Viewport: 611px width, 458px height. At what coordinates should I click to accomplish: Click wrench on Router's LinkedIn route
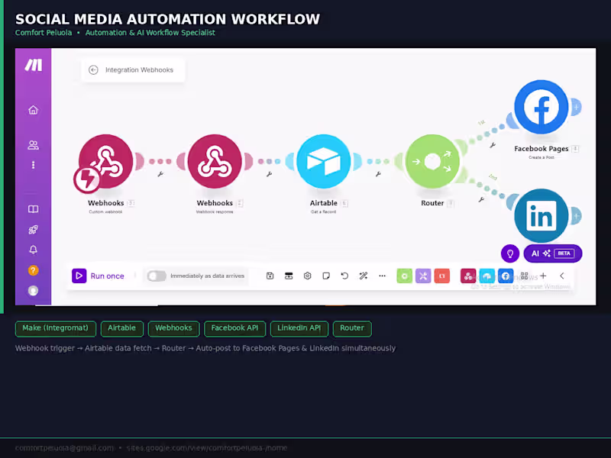coord(481,199)
